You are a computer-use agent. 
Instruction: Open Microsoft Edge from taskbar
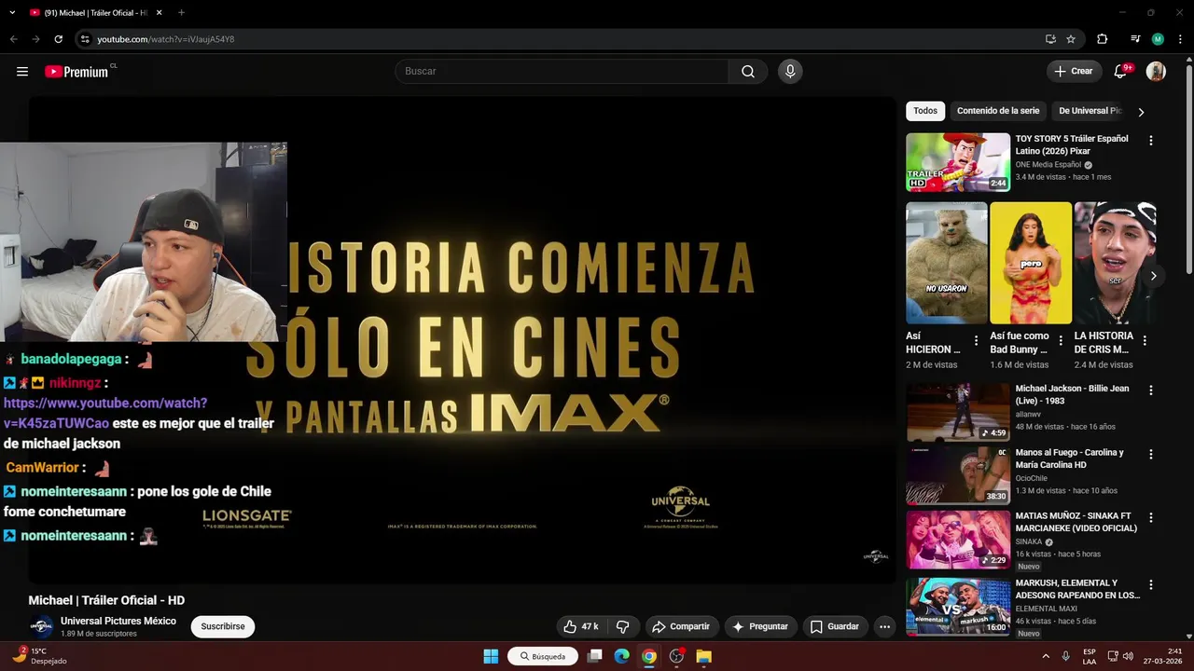[621, 656]
